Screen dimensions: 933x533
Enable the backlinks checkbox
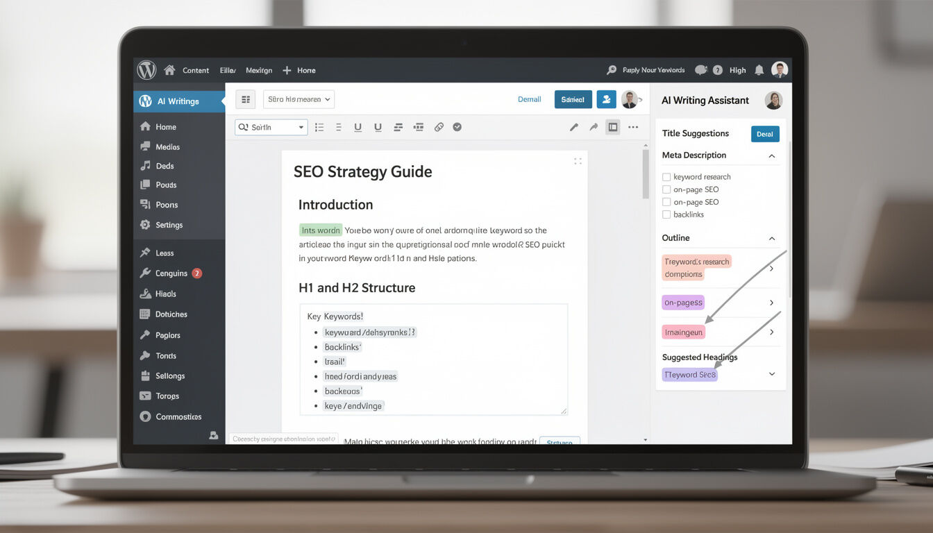click(x=666, y=214)
